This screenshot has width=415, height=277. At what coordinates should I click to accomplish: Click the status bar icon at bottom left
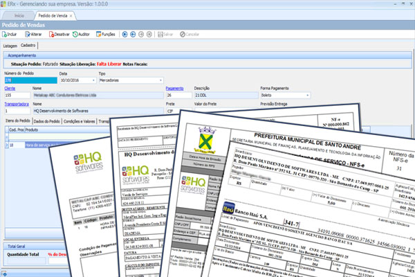[3, 274]
